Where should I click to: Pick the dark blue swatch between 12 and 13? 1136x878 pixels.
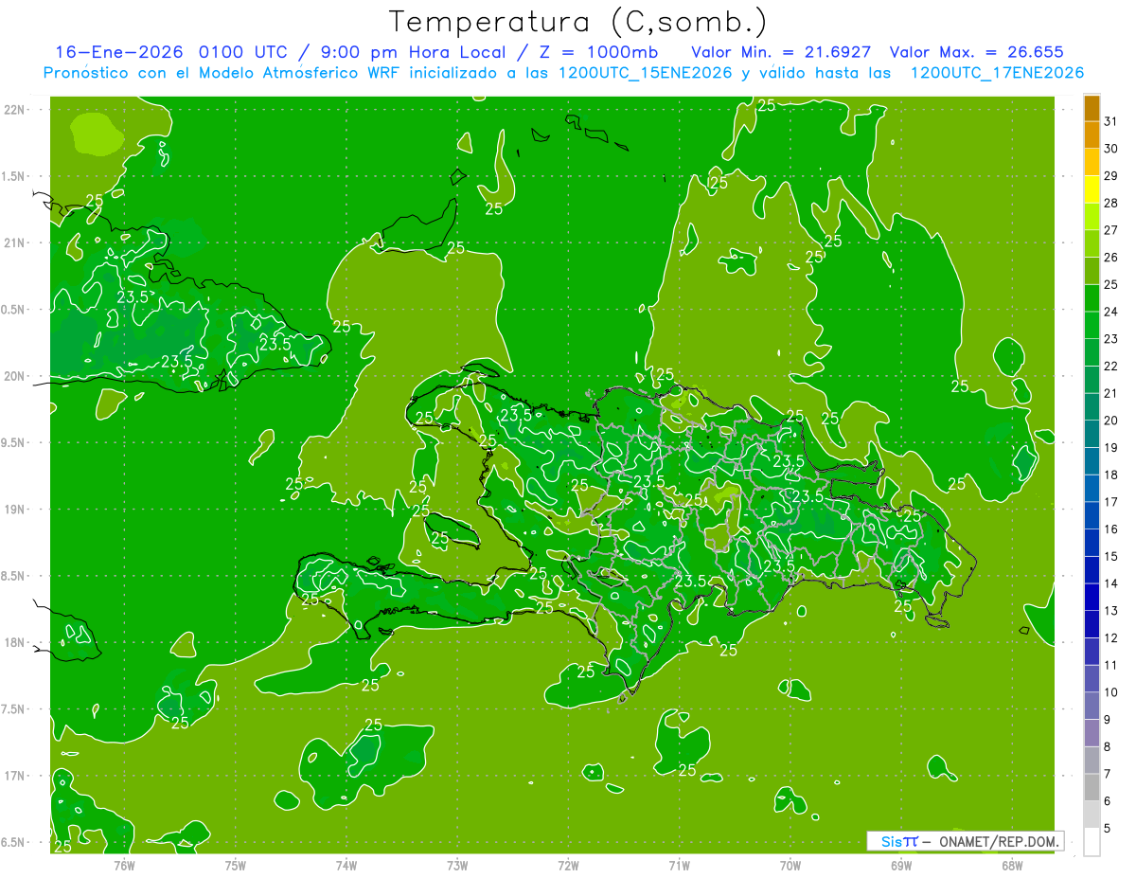(x=1092, y=624)
